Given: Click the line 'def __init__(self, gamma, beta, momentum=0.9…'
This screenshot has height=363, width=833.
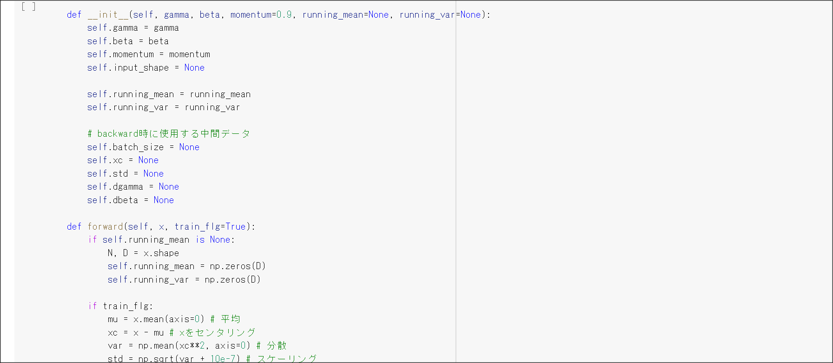Looking at the screenshot, I should [x=278, y=14].
